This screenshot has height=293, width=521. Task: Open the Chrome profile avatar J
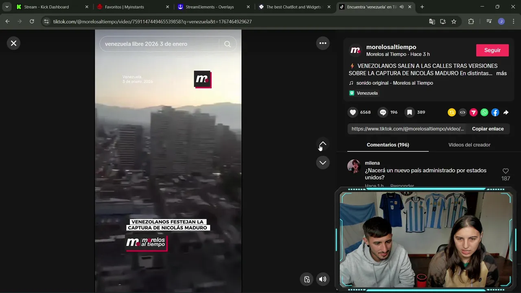(x=501, y=22)
